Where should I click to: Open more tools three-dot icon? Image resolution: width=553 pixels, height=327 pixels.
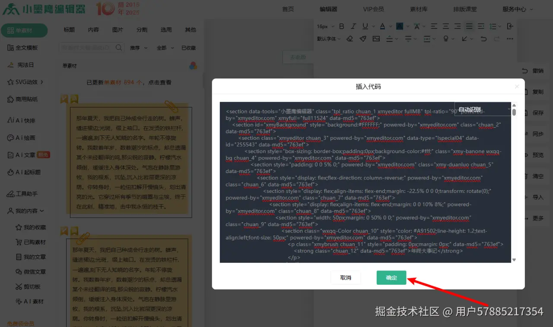point(510,38)
